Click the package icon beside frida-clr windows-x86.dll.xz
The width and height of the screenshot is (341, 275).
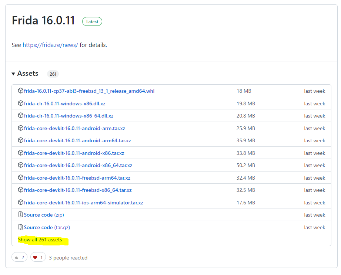coord(20,103)
